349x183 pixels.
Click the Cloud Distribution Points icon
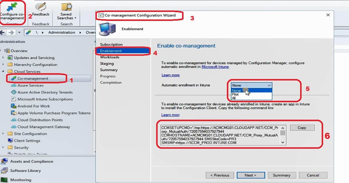coord(13,120)
